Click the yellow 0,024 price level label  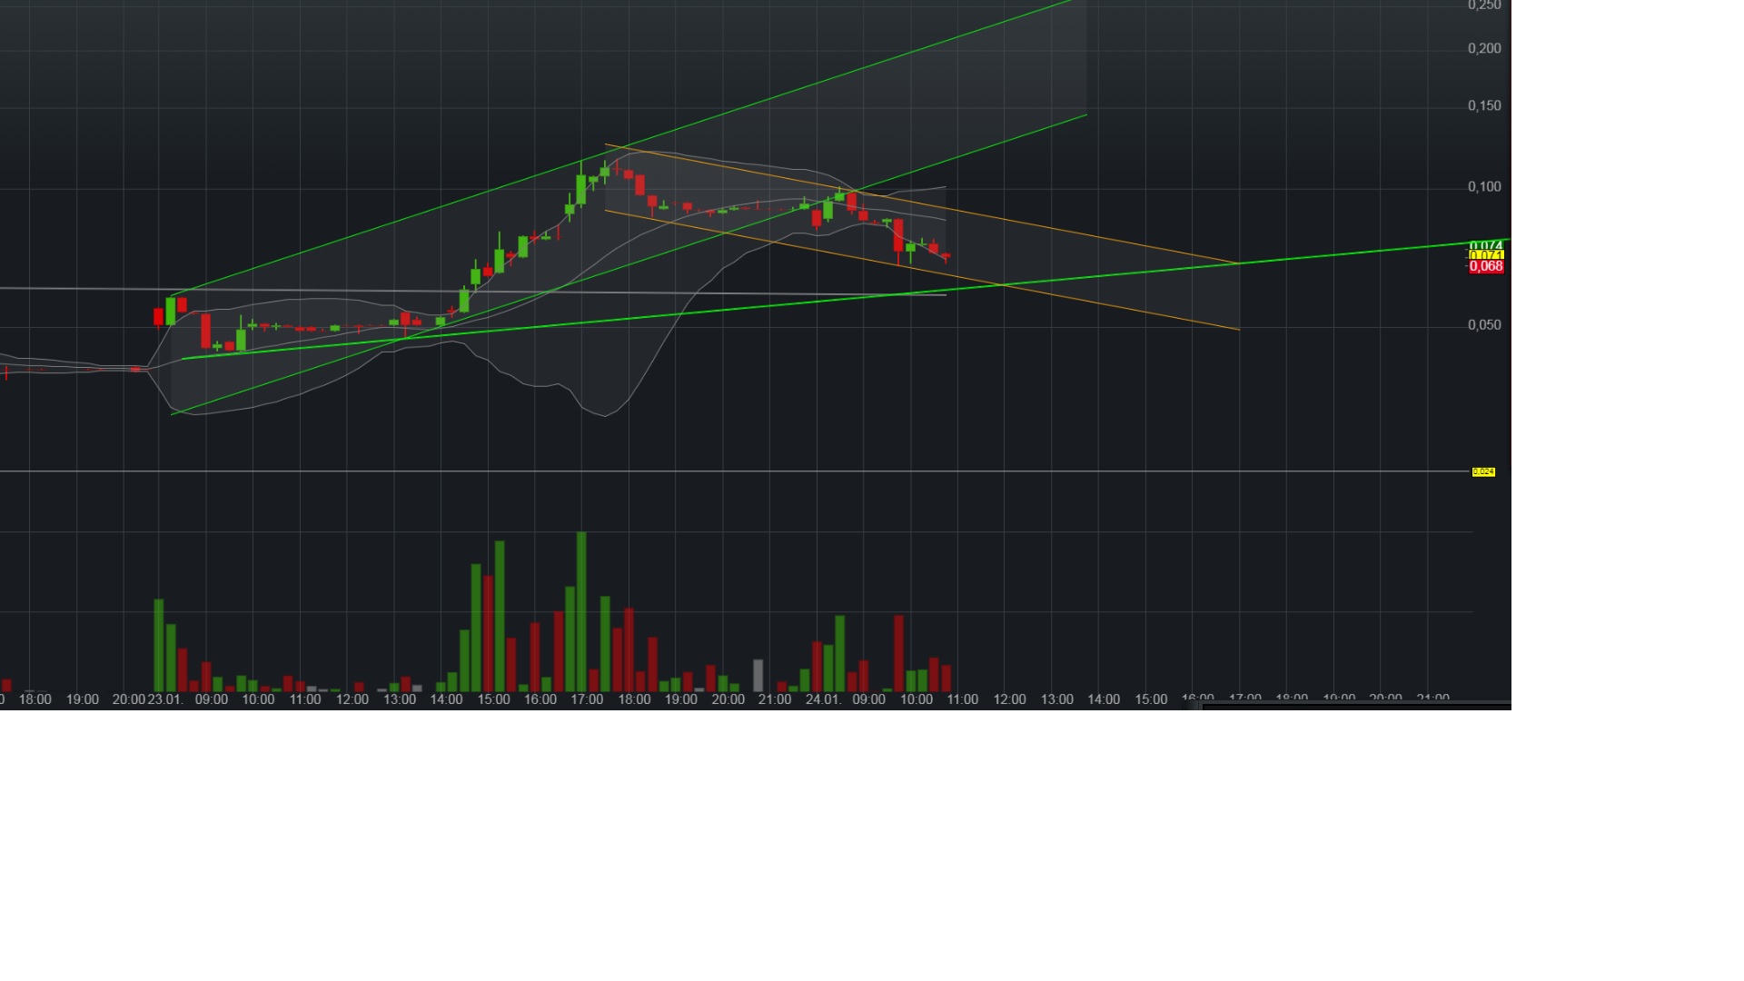pyautogui.click(x=1483, y=472)
